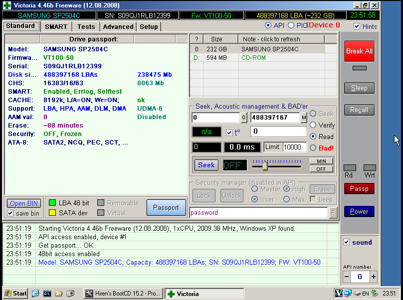Select the CD-ROM row in drive list

263,57
